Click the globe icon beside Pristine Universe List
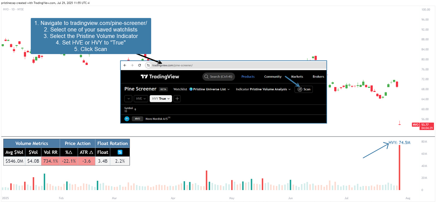Viewport: 436px width, 202px height. tap(191, 89)
